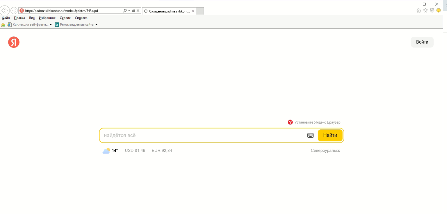The height and width of the screenshot is (214, 447).
Task: Open the Файл menu
Action: click(6, 18)
